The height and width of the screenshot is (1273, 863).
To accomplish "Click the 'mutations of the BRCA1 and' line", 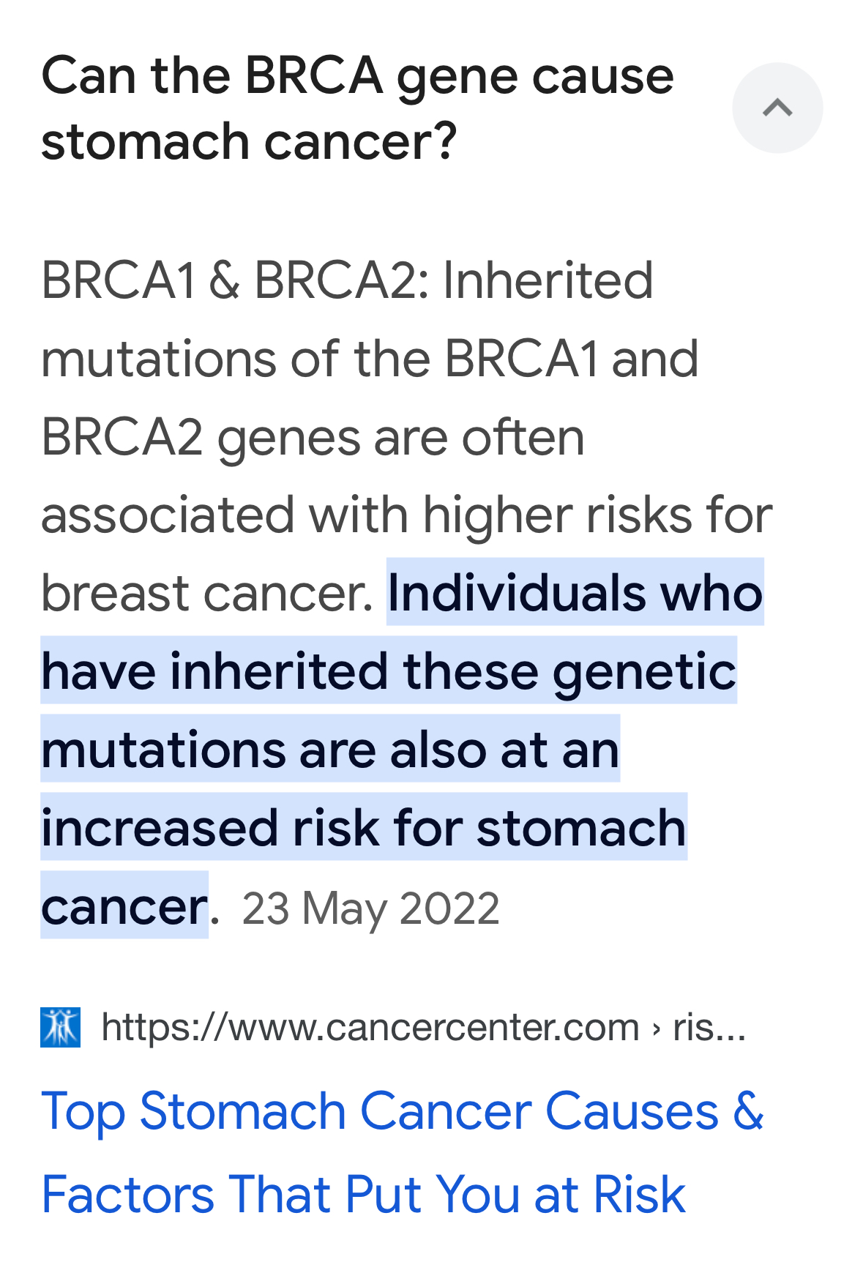I will click(370, 359).
